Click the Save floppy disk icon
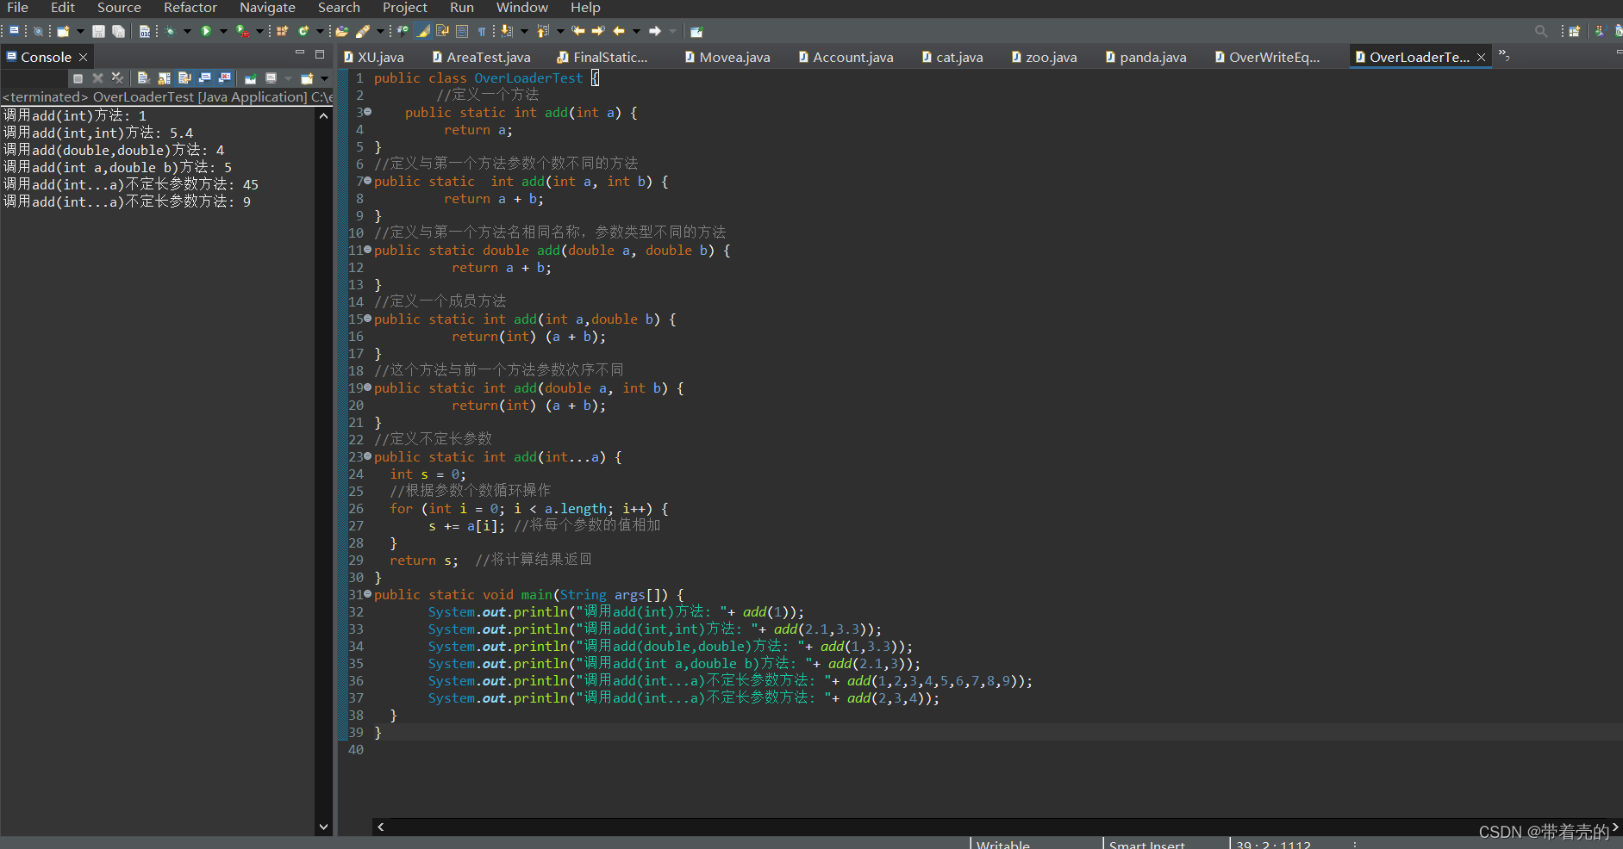The width and height of the screenshot is (1623, 849). pyautogui.click(x=98, y=31)
